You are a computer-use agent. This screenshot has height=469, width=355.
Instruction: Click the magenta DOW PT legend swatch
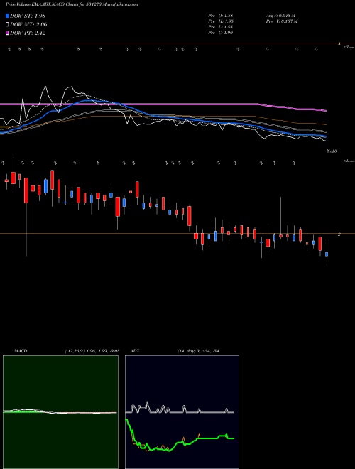[x=7, y=33]
